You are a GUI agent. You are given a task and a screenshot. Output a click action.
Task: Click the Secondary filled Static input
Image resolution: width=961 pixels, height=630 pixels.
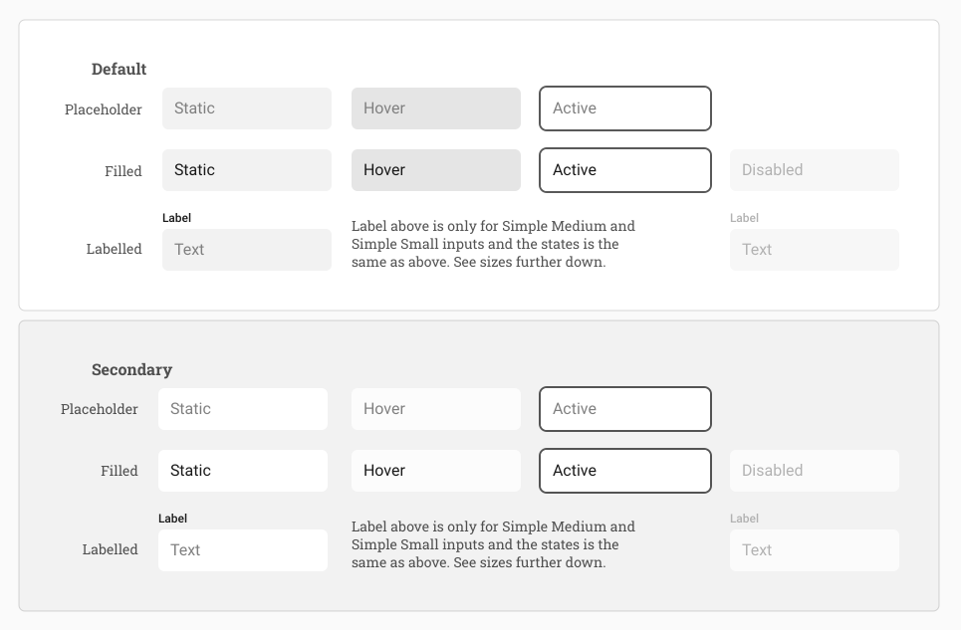(x=243, y=471)
